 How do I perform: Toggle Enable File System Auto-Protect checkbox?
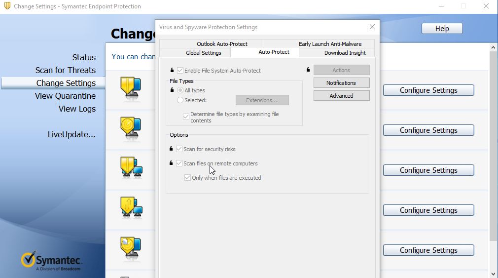180,70
